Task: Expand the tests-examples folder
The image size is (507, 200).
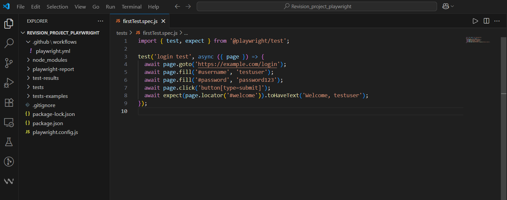Action: pyautogui.click(x=50, y=96)
